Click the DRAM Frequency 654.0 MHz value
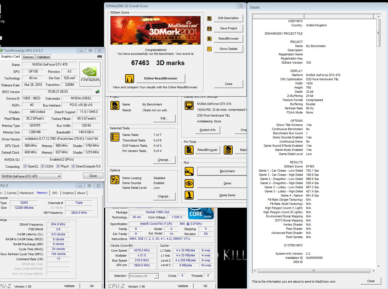This screenshot has height=289, width=388. [x=58, y=225]
